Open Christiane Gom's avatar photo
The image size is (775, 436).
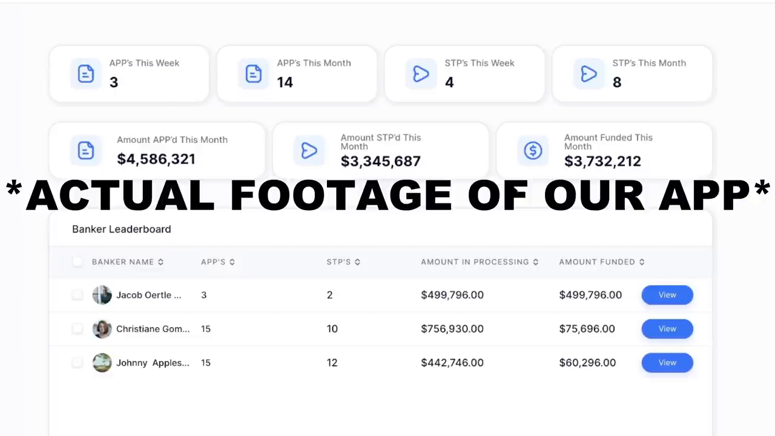pyautogui.click(x=102, y=329)
